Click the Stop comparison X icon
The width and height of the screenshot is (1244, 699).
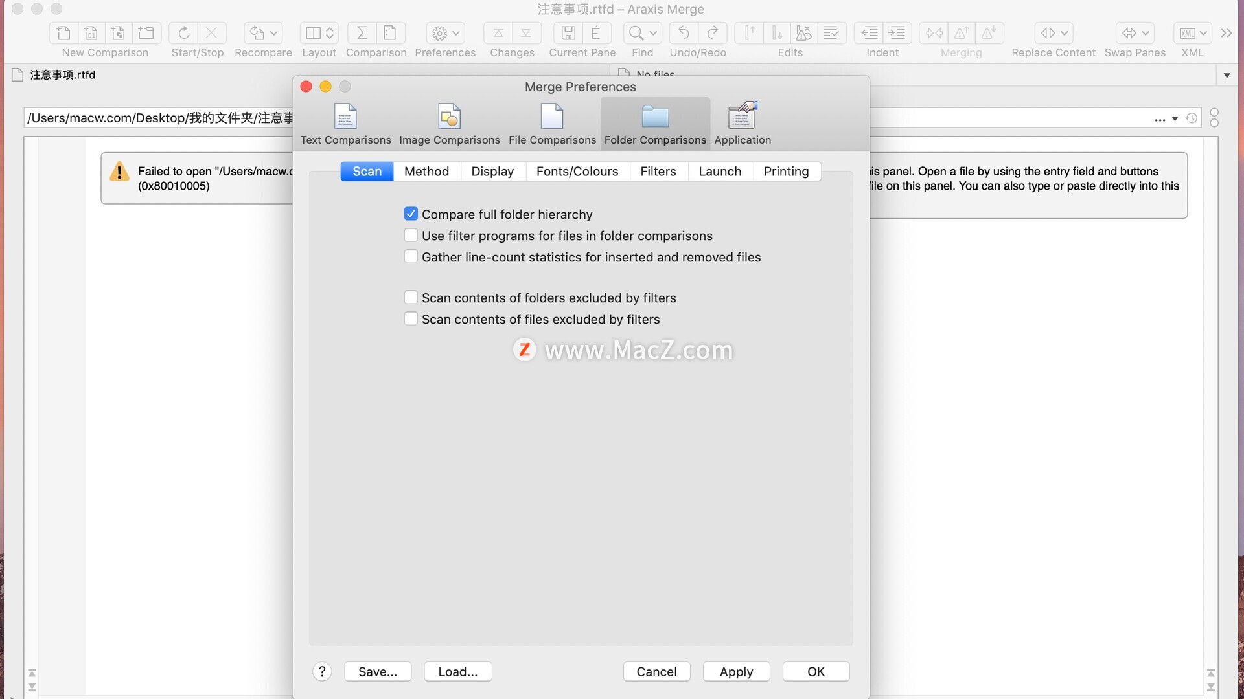pyautogui.click(x=212, y=33)
